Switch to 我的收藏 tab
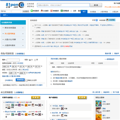The height and width of the screenshot is (120, 120). click(54, 59)
